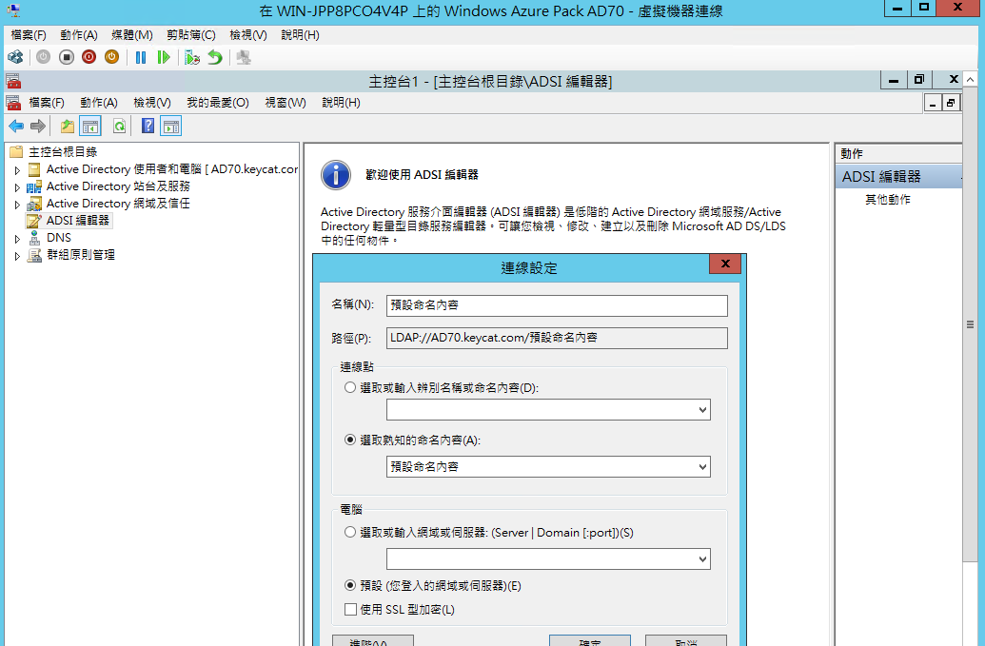Open the domain or server dropdown

(703, 559)
